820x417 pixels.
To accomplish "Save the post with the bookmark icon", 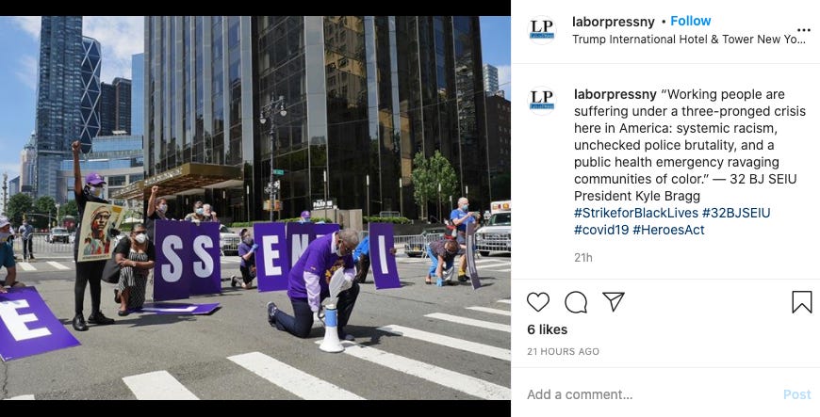I will click(801, 302).
